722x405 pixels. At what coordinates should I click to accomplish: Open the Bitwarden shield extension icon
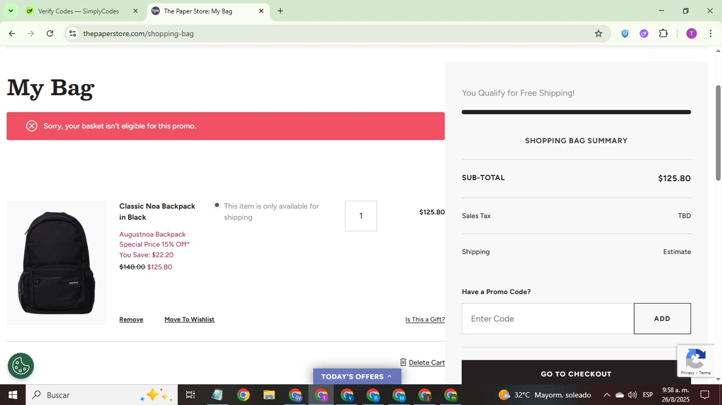625,34
